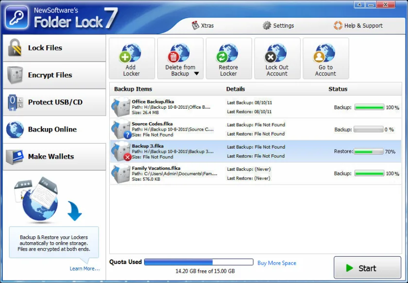Click the Last Backup: (Never) text
This screenshot has height=283, width=408.
coord(249,169)
